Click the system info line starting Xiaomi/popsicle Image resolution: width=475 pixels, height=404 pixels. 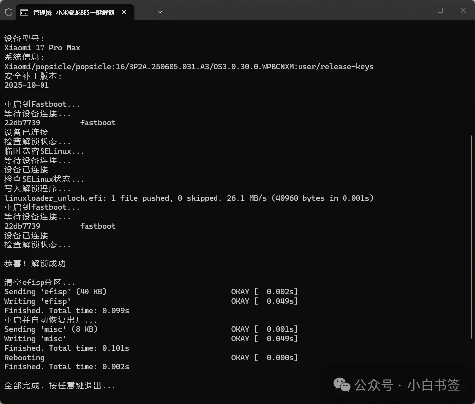pyautogui.click(x=189, y=67)
